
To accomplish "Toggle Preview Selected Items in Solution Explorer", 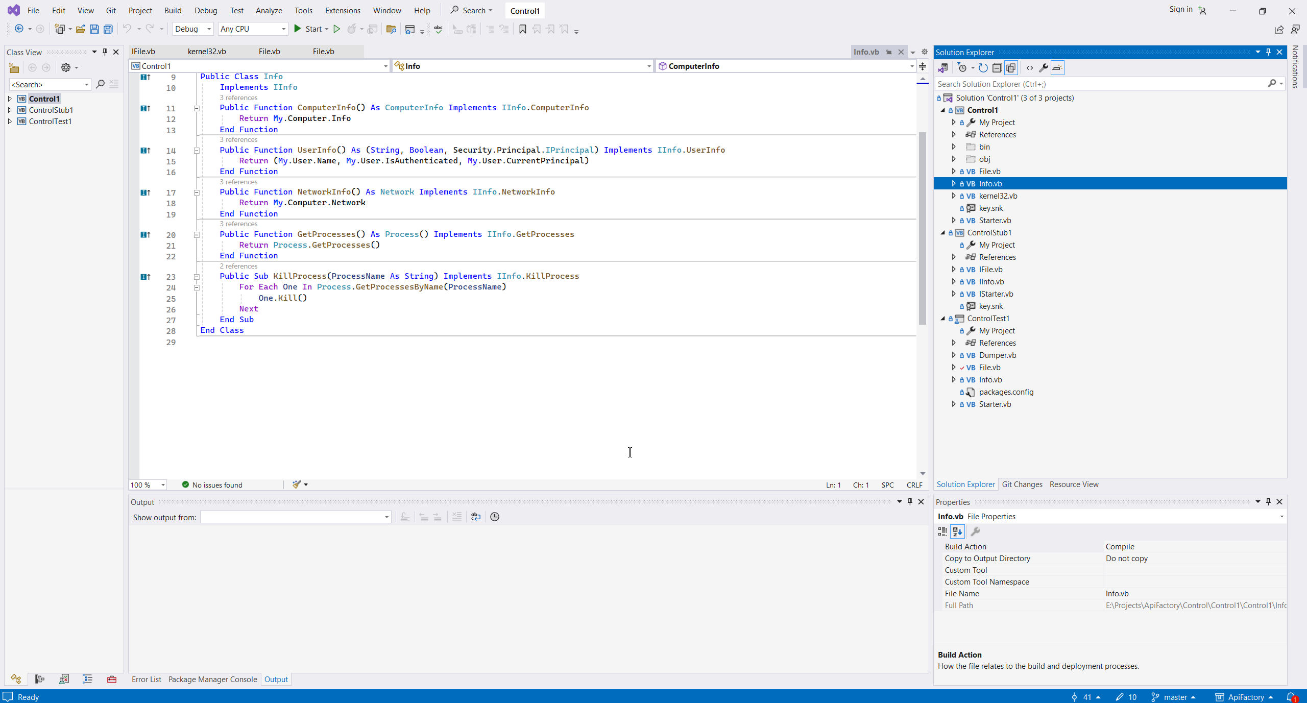I will (x=1057, y=68).
